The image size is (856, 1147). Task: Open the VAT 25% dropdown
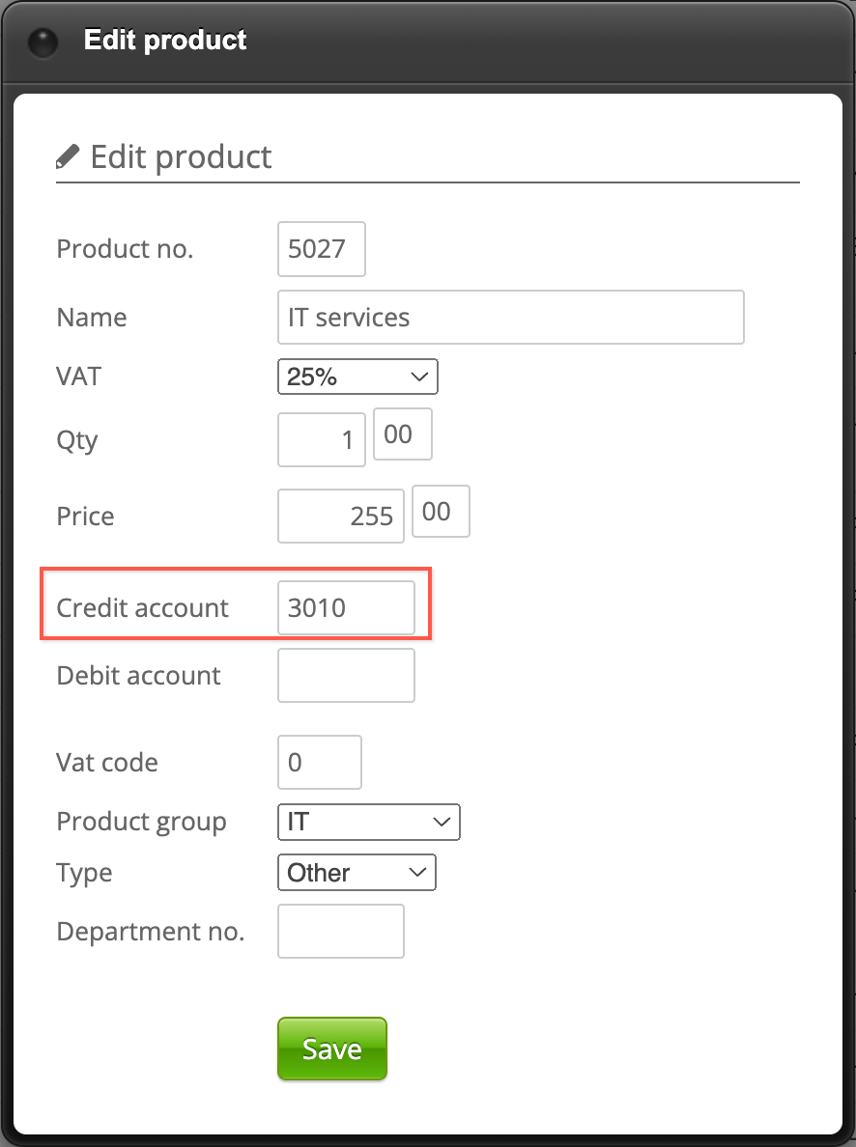click(x=357, y=377)
